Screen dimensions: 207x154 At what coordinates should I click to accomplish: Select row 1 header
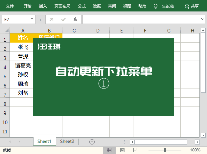point(5,38)
